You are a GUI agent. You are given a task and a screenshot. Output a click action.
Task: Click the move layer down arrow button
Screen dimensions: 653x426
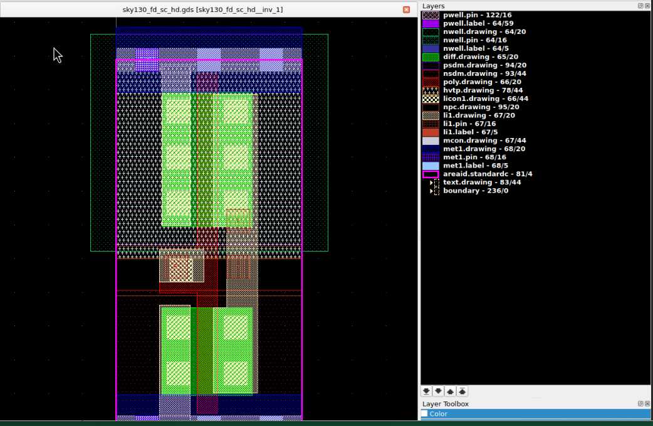438,391
